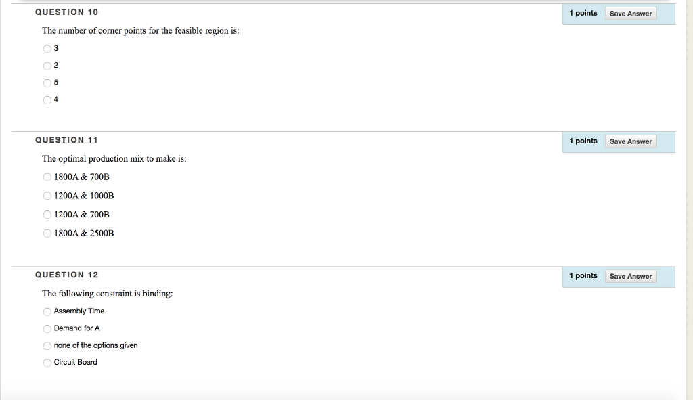The height and width of the screenshot is (400, 693).
Task: Select Assembly Time as binding constraint
Action: (x=47, y=311)
